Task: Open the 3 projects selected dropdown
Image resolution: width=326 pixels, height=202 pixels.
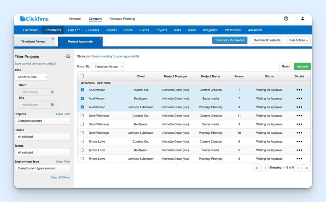Action: [42, 121]
